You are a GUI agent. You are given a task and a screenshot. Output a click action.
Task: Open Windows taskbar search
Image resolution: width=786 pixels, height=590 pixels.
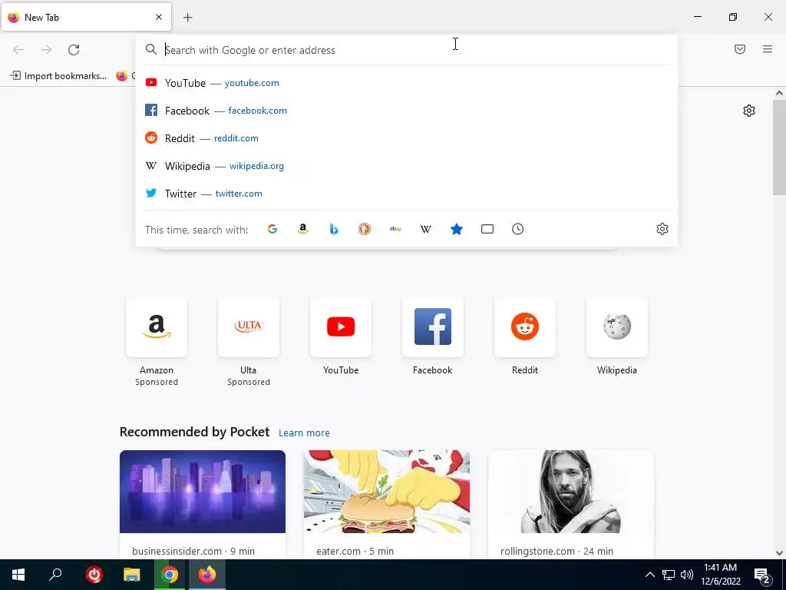coord(55,575)
